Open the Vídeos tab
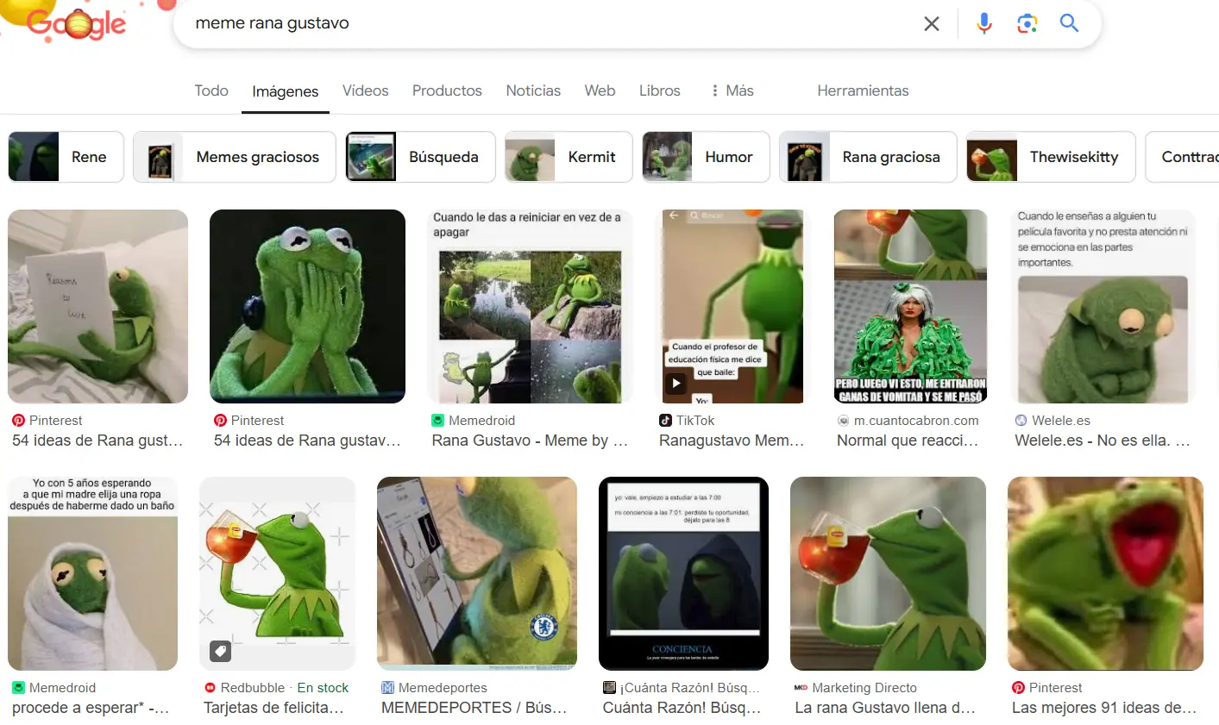The image size is (1219, 725). pyautogui.click(x=366, y=91)
